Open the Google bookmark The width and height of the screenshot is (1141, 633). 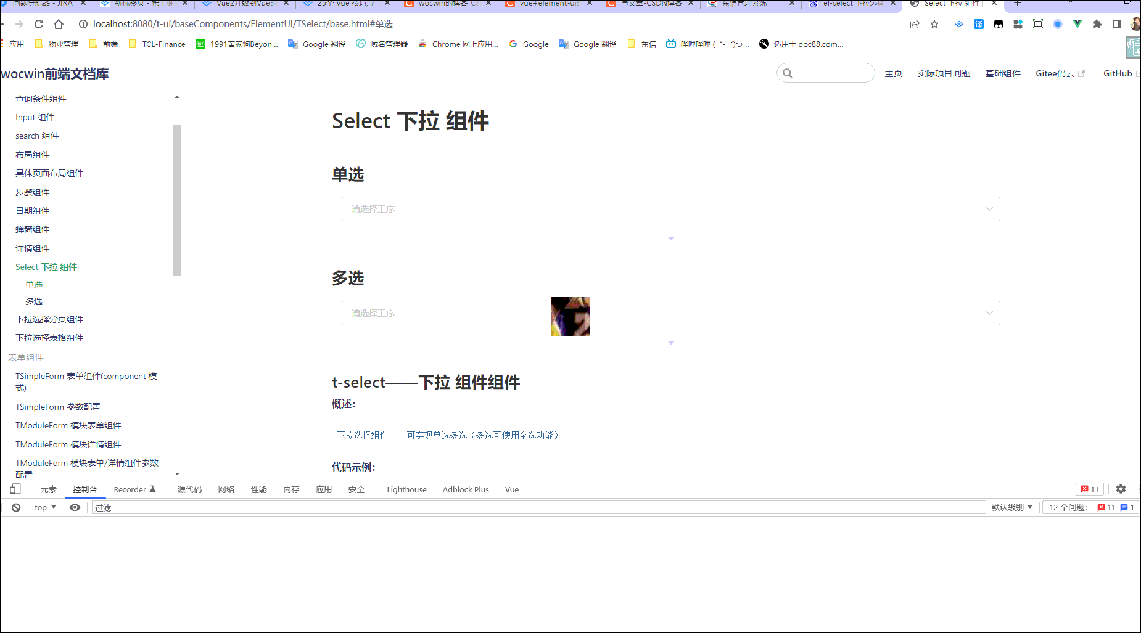click(529, 44)
